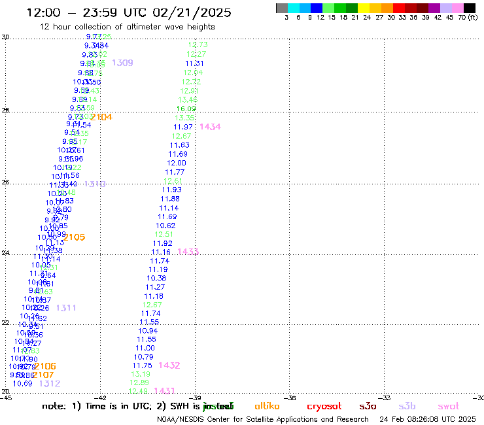Click the green reading 12.89
484x425 pixels.
click(x=139, y=383)
